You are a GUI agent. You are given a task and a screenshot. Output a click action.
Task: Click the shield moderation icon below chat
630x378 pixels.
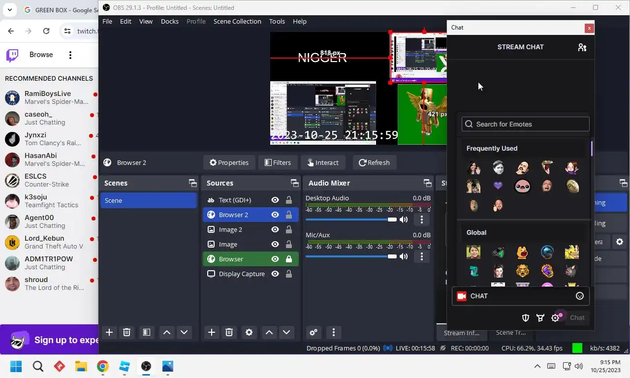tap(526, 318)
